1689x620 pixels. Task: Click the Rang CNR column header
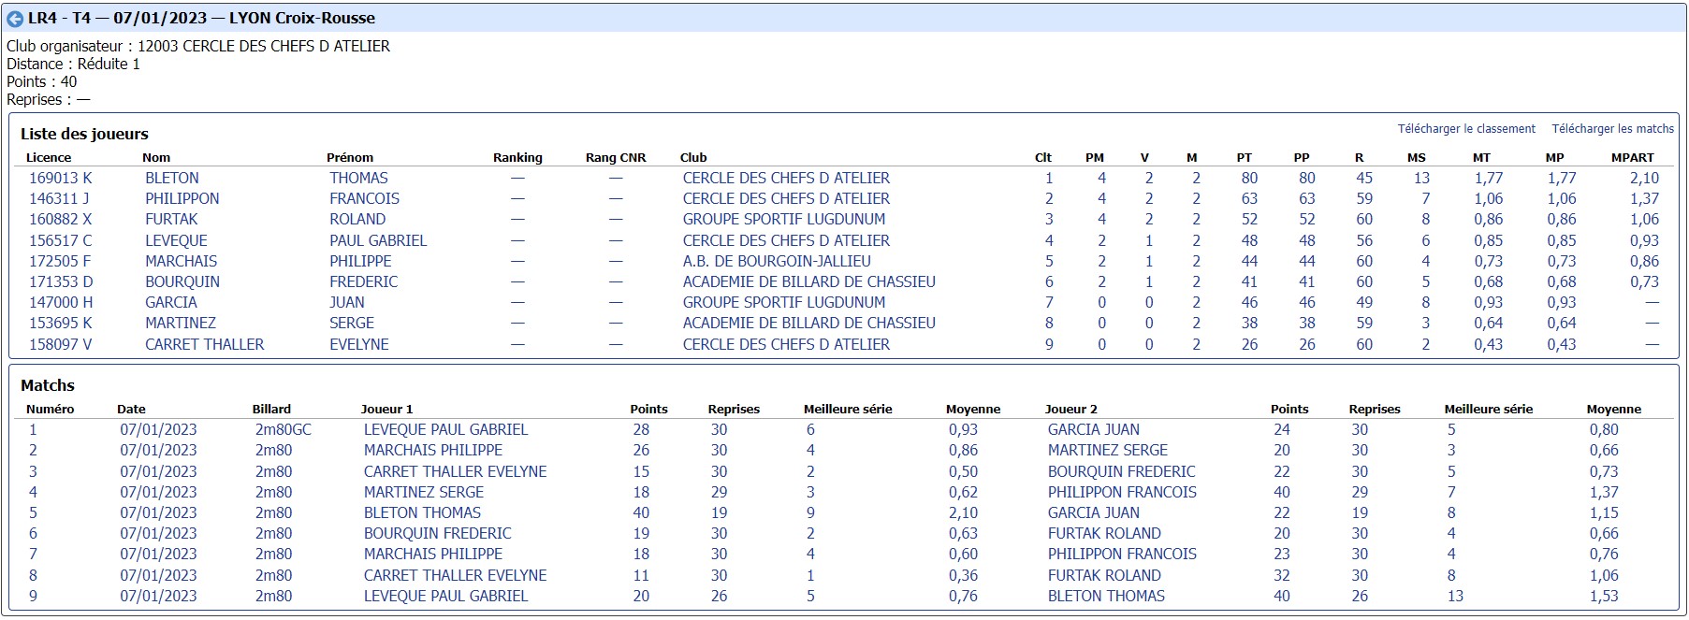pos(616,157)
